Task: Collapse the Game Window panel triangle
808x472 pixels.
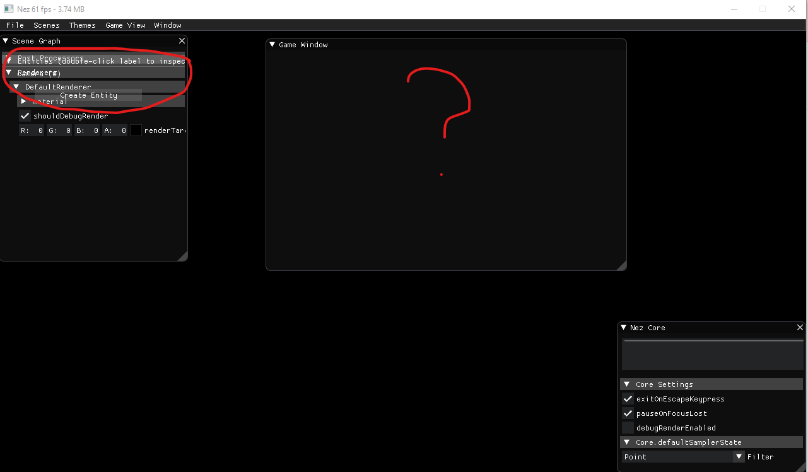Action: tap(272, 44)
